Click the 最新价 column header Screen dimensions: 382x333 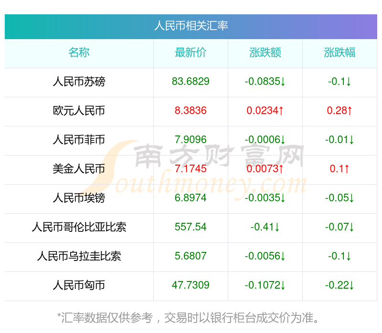pos(191,52)
